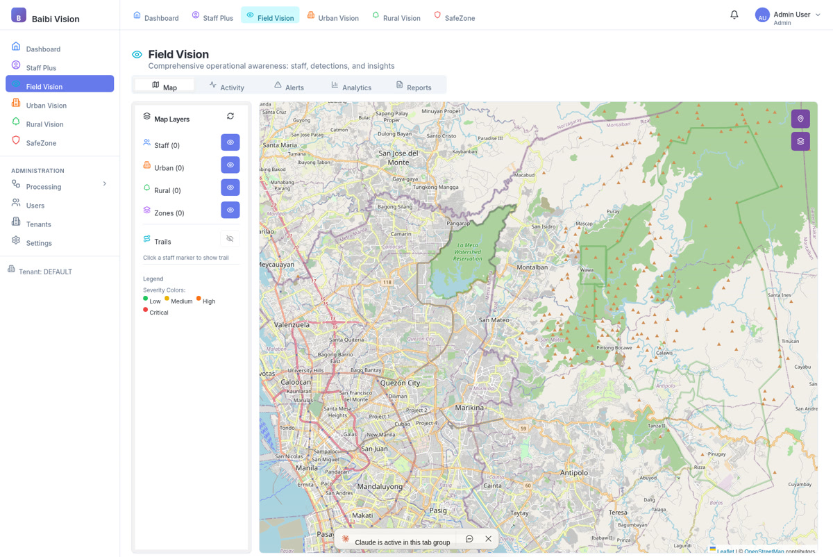Viewport: 833px width, 557px height.
Task: Open the OpenStreetMap attribution link
Action: [x=764, y=551]
